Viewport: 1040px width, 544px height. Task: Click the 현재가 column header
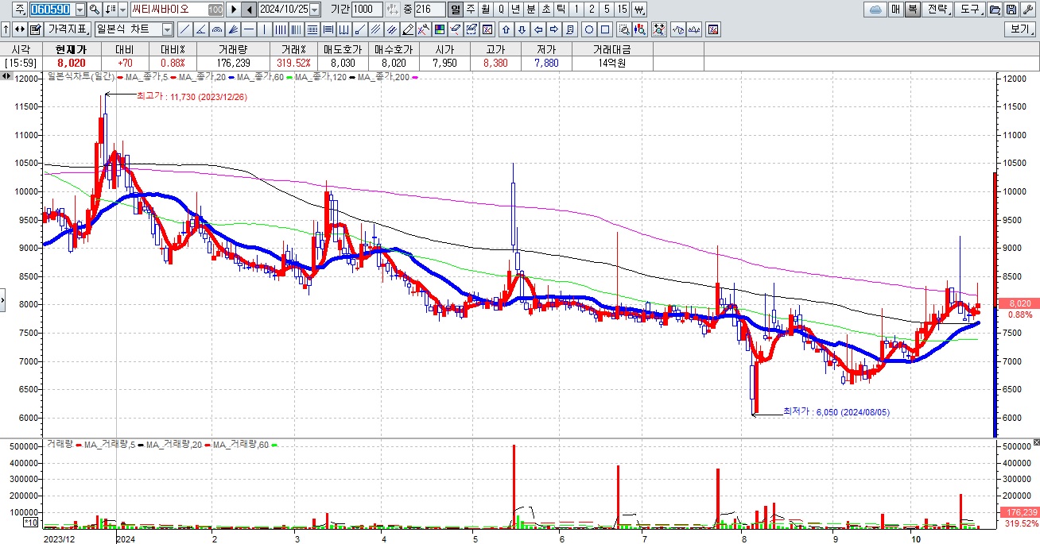[x=71, y=49]
